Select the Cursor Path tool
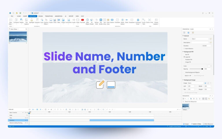This screenshot has width=222, height=139. 144,21
